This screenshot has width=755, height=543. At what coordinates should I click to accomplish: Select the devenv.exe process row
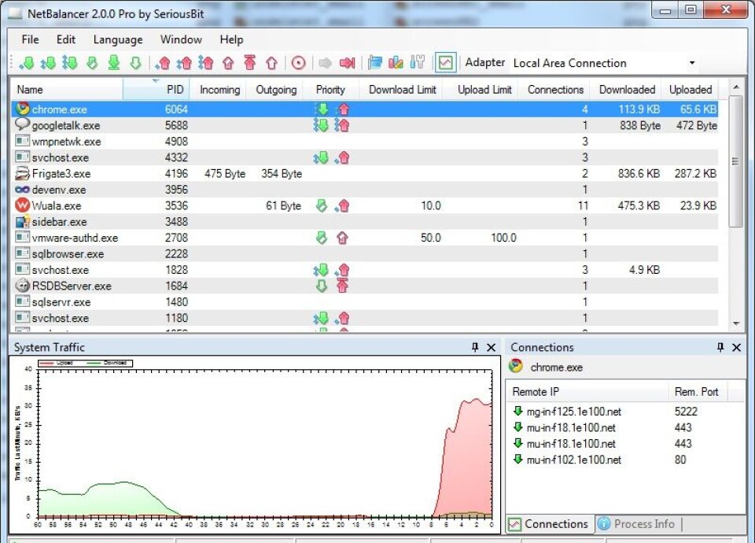pos(364,190)
